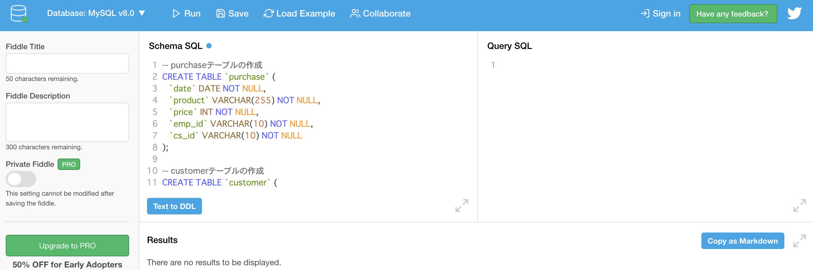The height and width of the screenshot is (270, 813).
Task: Click the Run play triangle icon
Action: [176, 13]
